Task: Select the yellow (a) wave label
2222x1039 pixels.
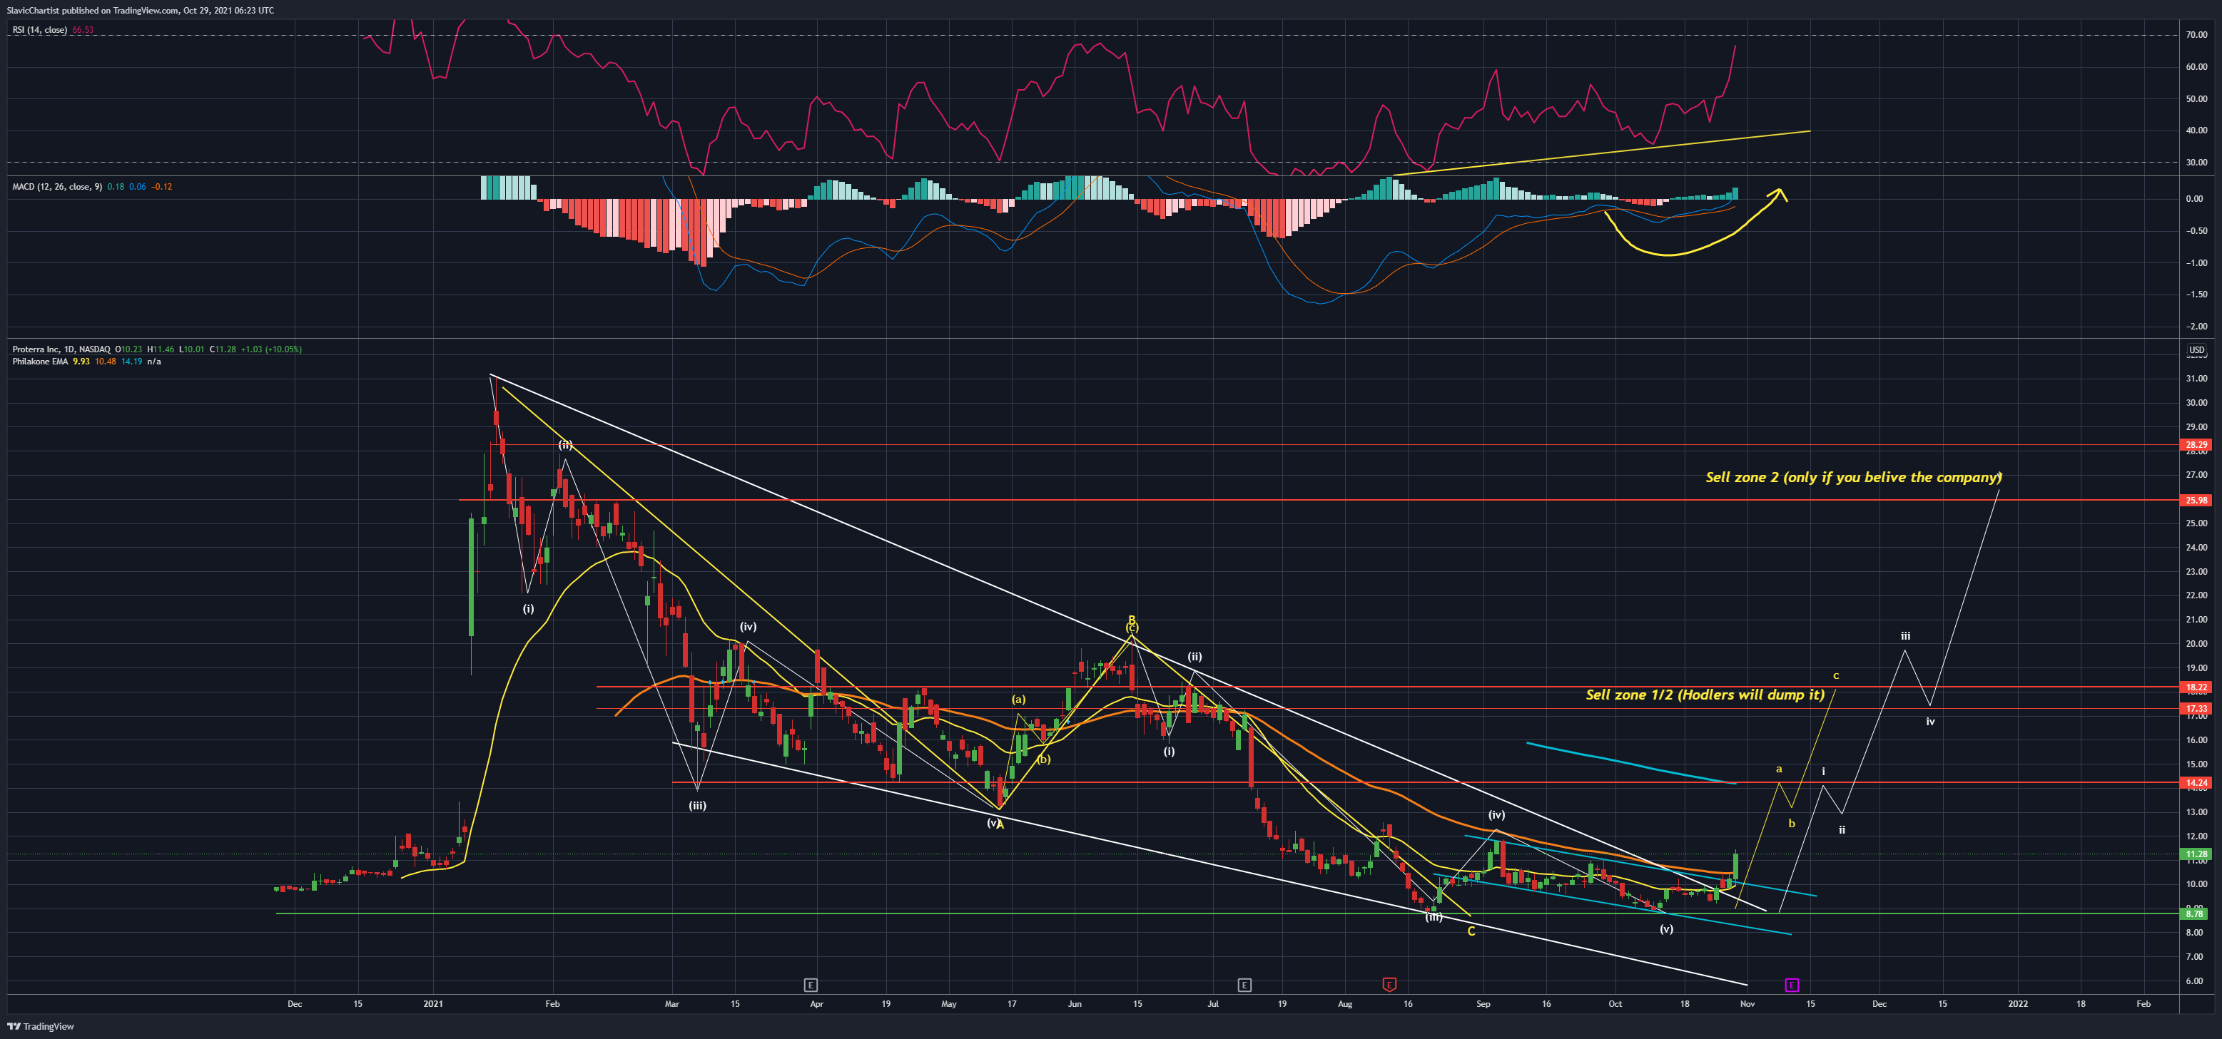Action: 1019,700
